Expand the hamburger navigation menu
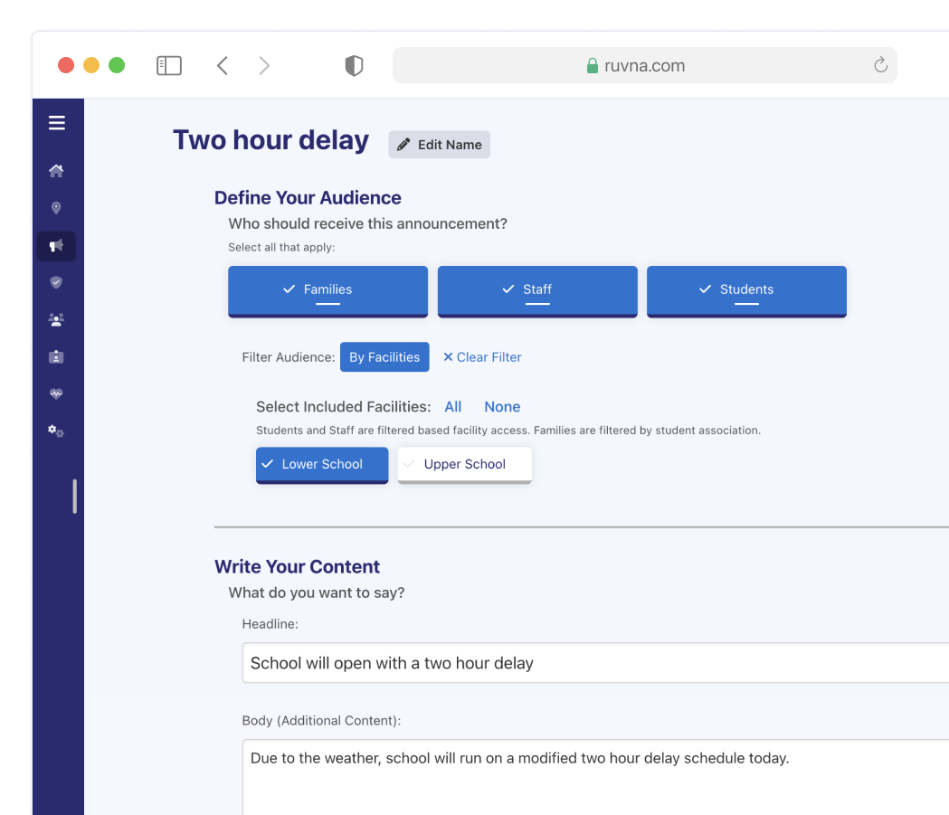 (57, 123)
